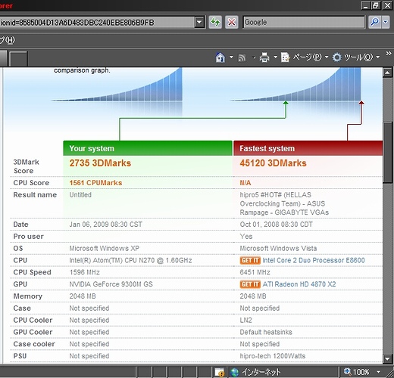This screenshot has height=378, width=394.
Task: Click the address bar URL field
Action: [97, 23]
